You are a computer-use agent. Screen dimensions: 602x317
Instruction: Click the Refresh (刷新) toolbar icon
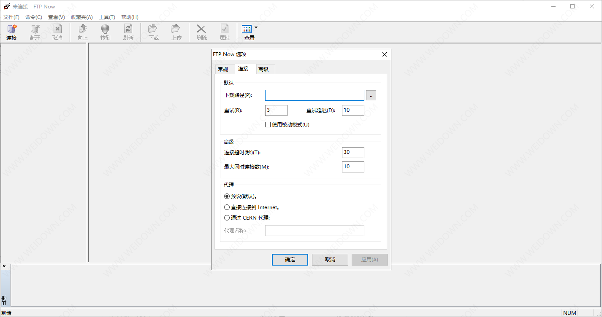pos(128,29)
